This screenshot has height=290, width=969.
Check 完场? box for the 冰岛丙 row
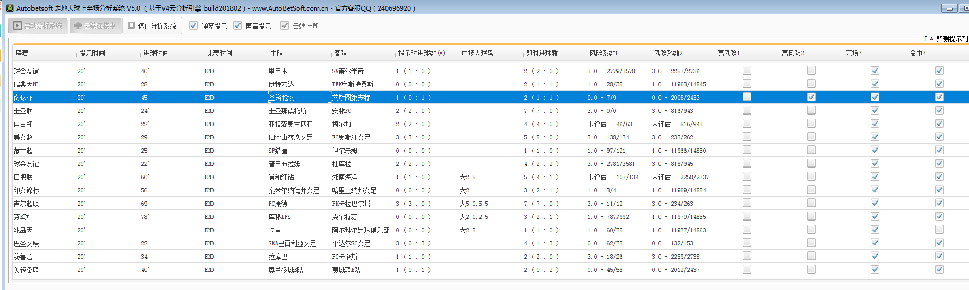pyautogui.click(x=875, y=230)
